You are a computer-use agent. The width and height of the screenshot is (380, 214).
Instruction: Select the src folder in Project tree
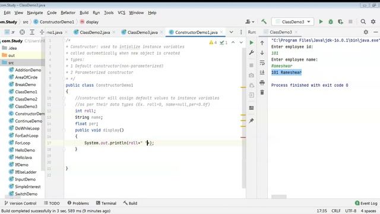[x=23, y=62]
